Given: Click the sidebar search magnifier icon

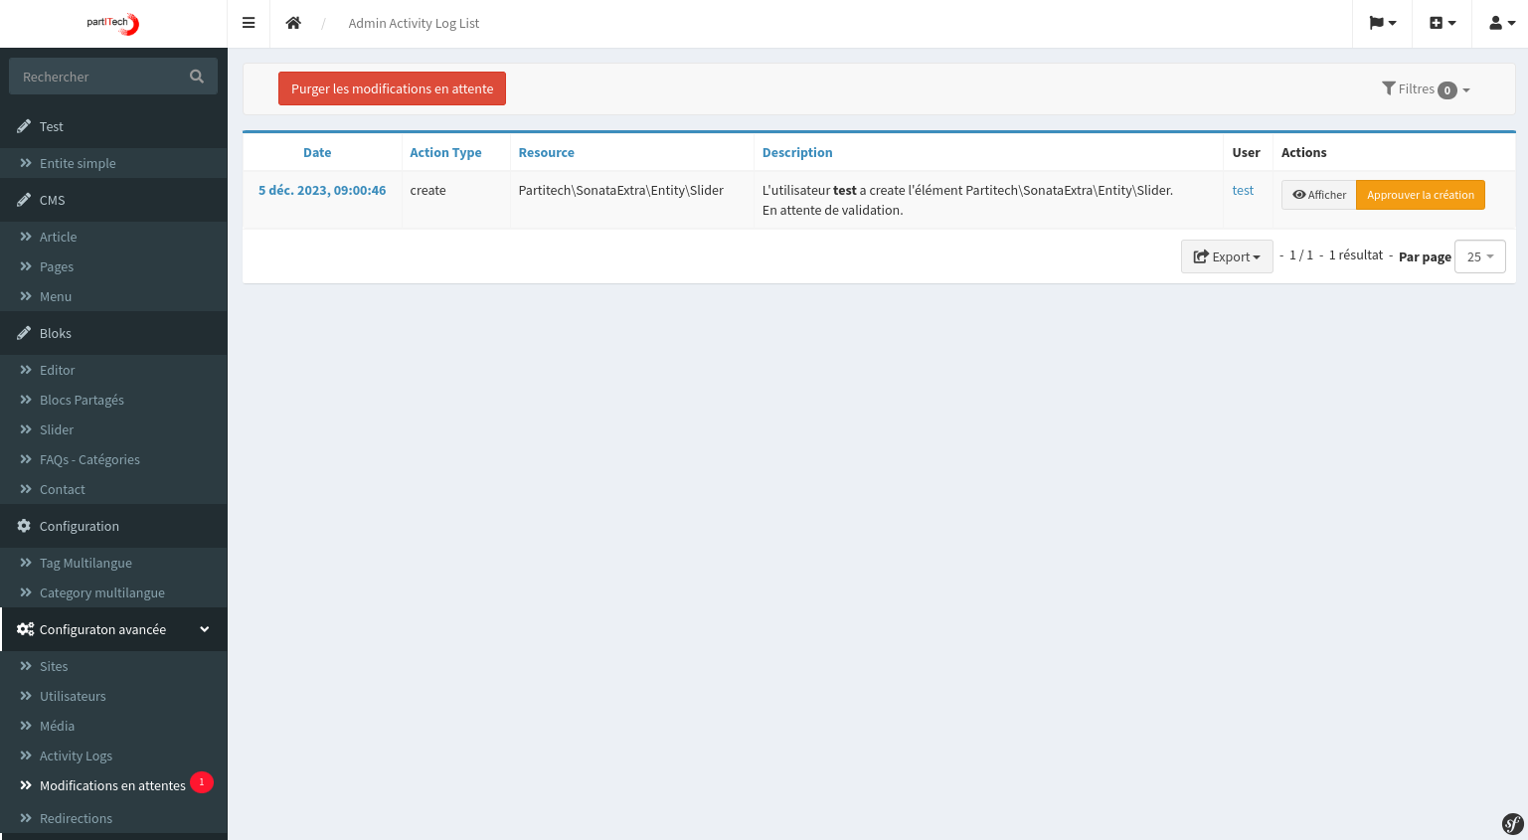Looking at the screenshot, I should [197, 77].
